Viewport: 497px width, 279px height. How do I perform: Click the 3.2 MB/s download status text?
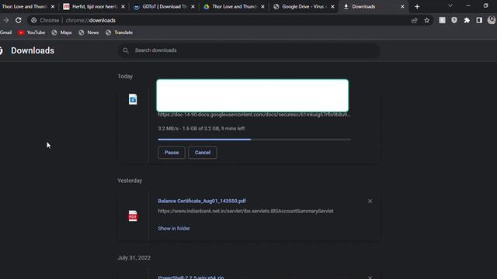point(201,129)
